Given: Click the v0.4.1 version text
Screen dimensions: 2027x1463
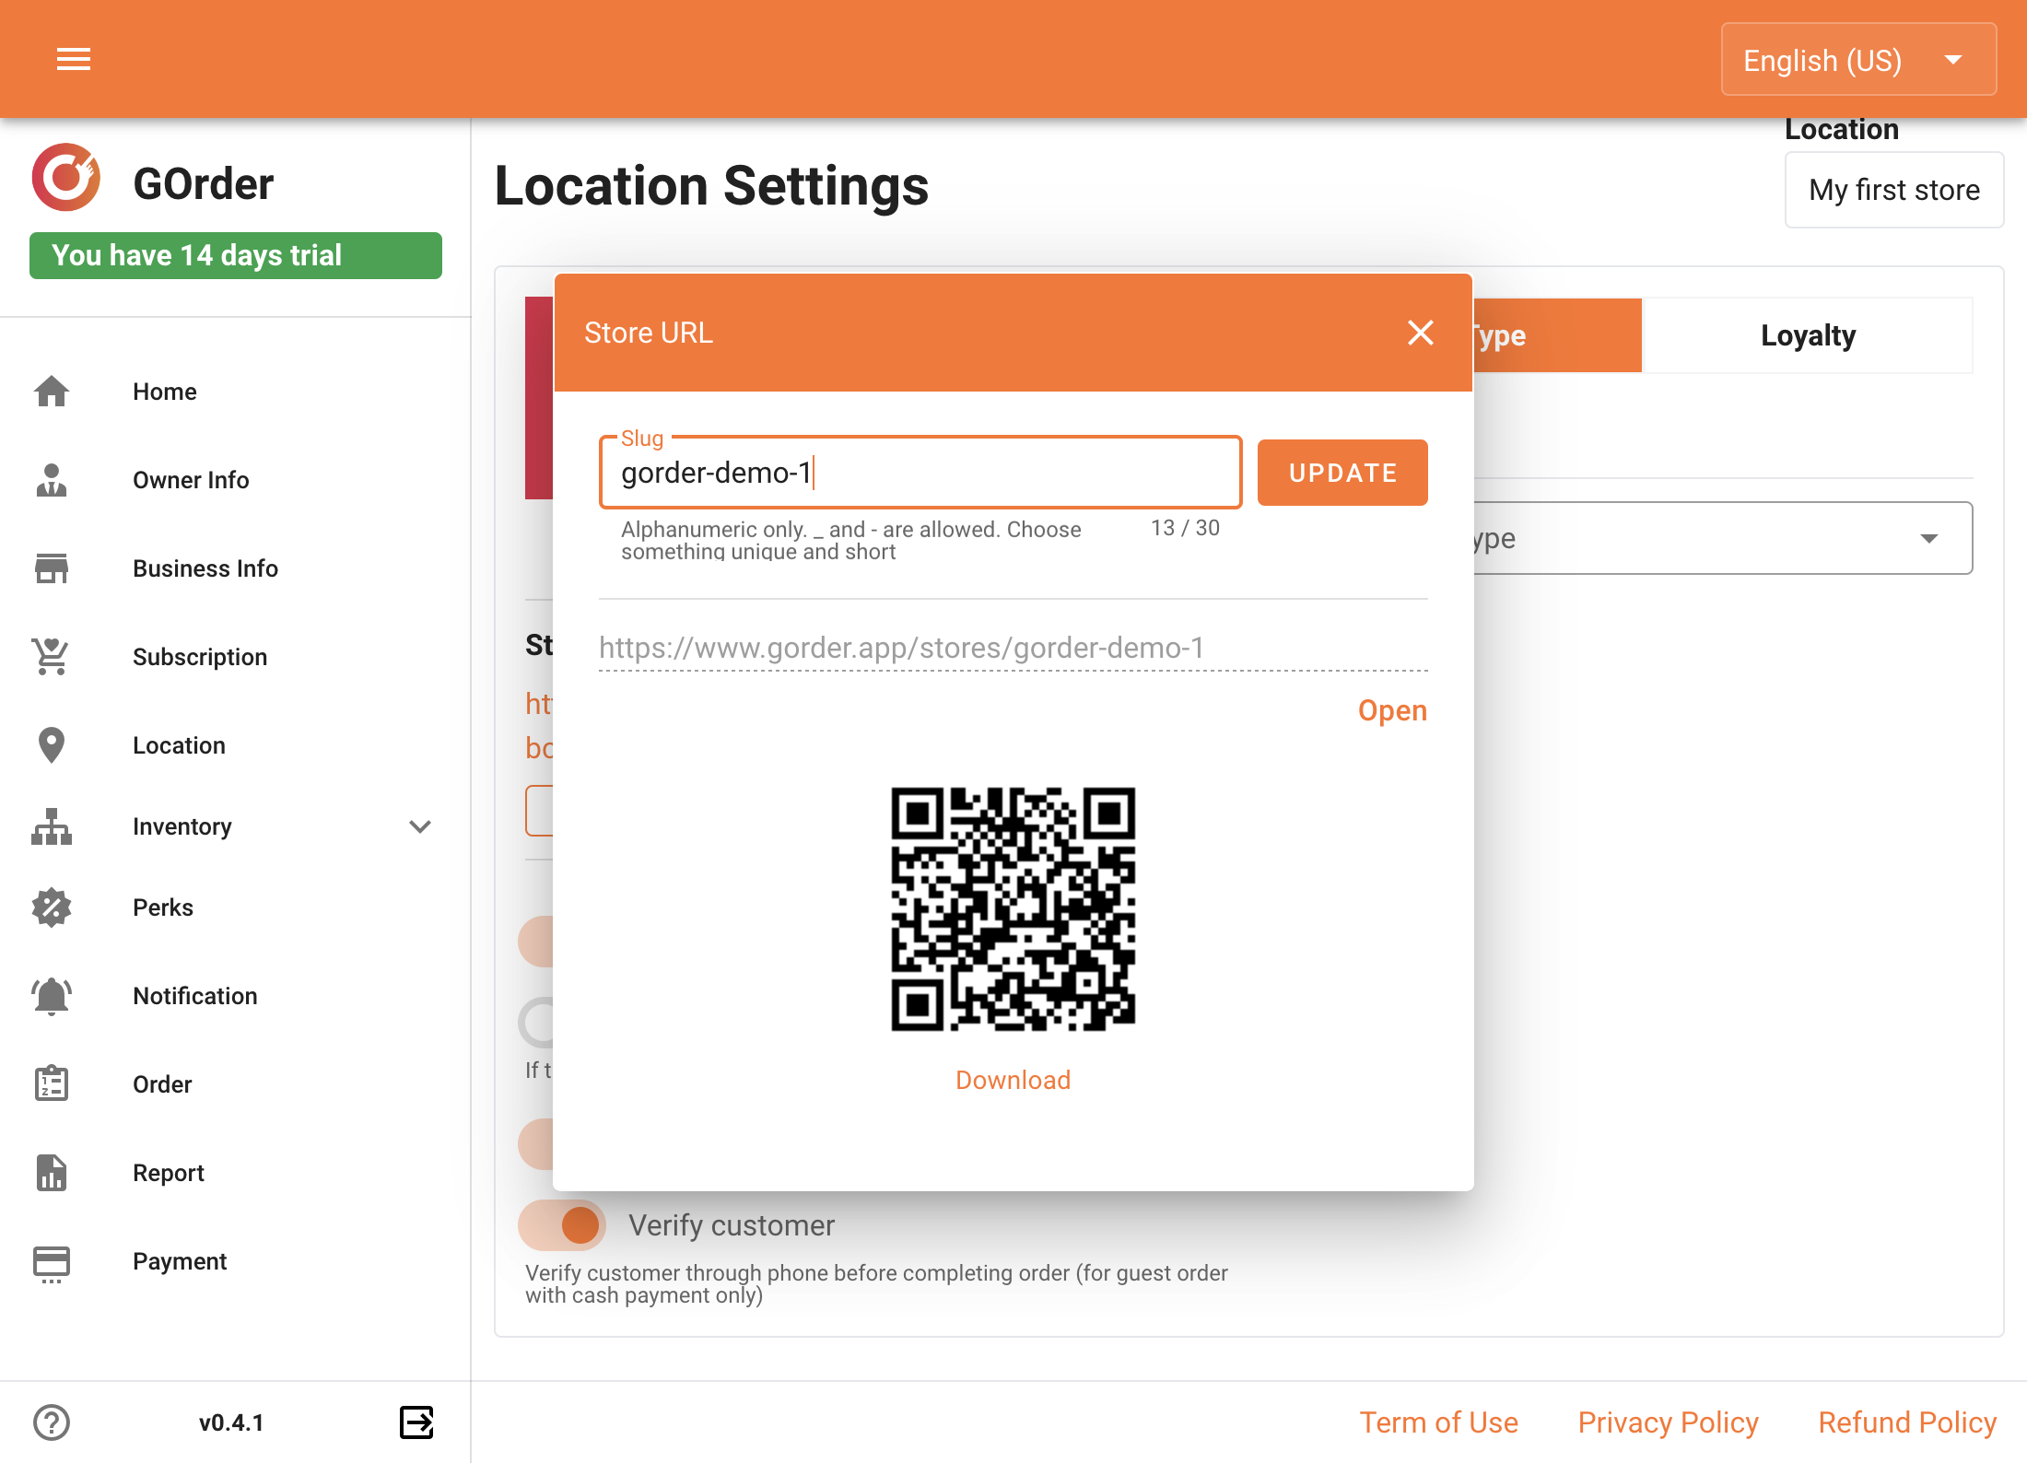Looking at the screenshot, I should click(x=231, y=1422).
